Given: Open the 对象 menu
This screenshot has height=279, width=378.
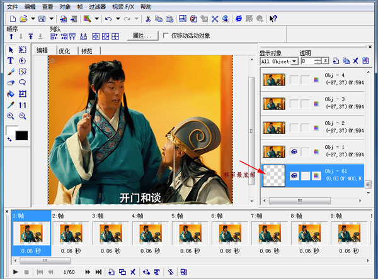Looking at the screenshot, I should 65,7.
